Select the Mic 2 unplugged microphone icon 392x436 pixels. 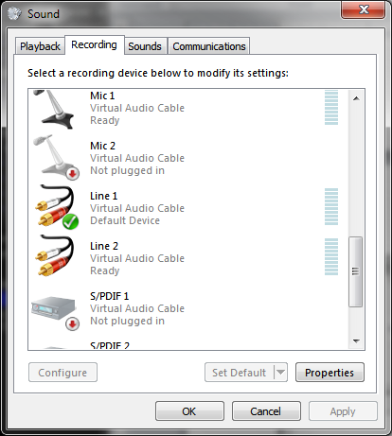pyautogui.click(x=56, y=157)
